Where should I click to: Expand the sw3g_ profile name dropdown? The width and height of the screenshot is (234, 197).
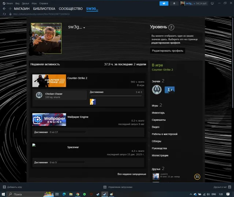84,28
